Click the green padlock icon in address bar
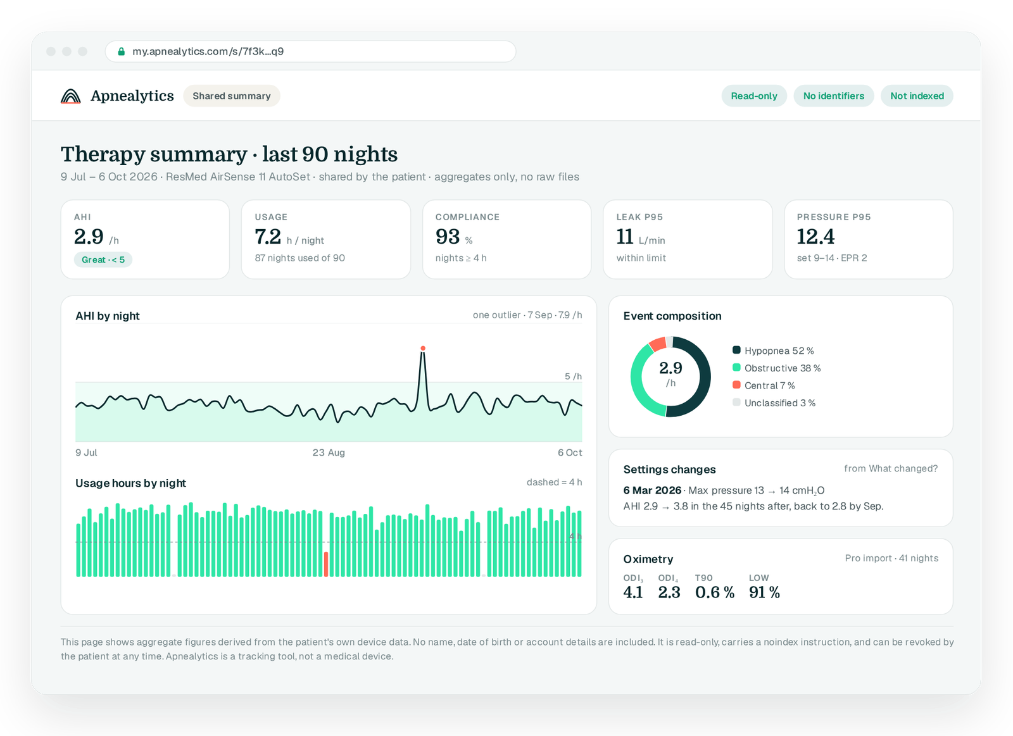The height and width of the screenshot is (736, 1013). tap(122, 52)
